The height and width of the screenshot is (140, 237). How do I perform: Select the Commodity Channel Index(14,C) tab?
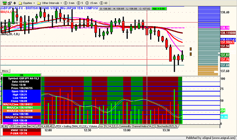tap(137, 126)
